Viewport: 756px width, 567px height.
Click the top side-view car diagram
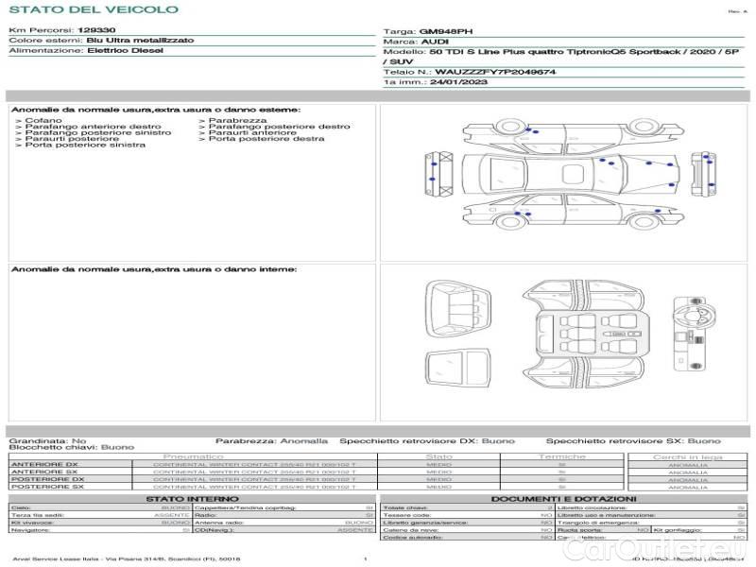pyautogui.click(x=574, y=137)
